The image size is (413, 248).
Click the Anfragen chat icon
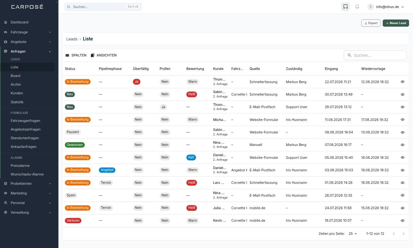[5, 51]
